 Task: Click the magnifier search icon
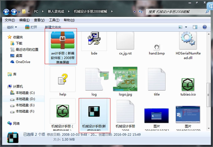207,12
